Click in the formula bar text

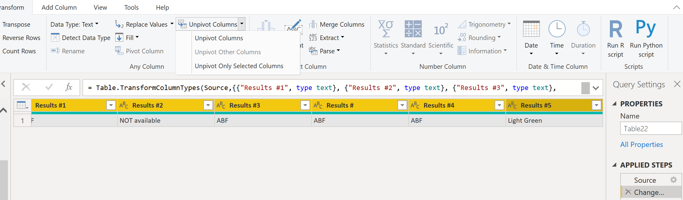[322, 88]
